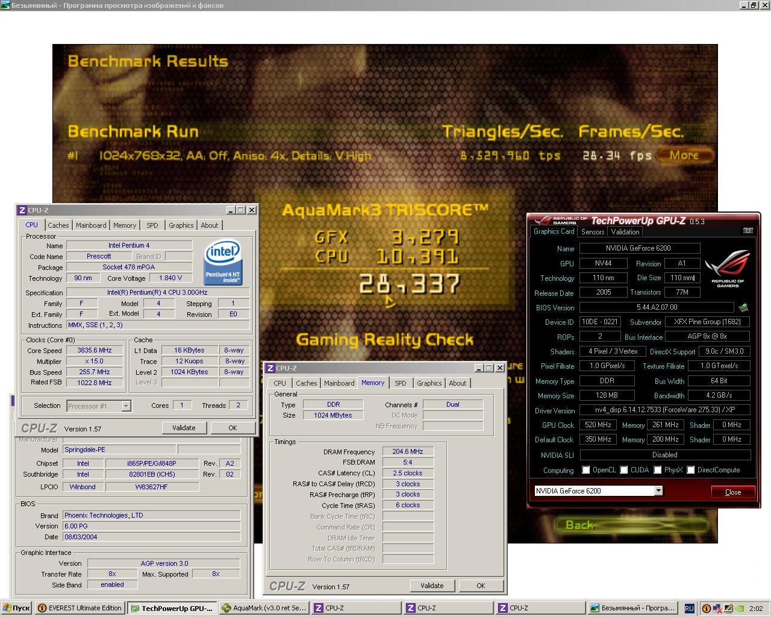Enable the PhysX checkbox
Screen dimensions: 771x617
[x=658, y=470]
